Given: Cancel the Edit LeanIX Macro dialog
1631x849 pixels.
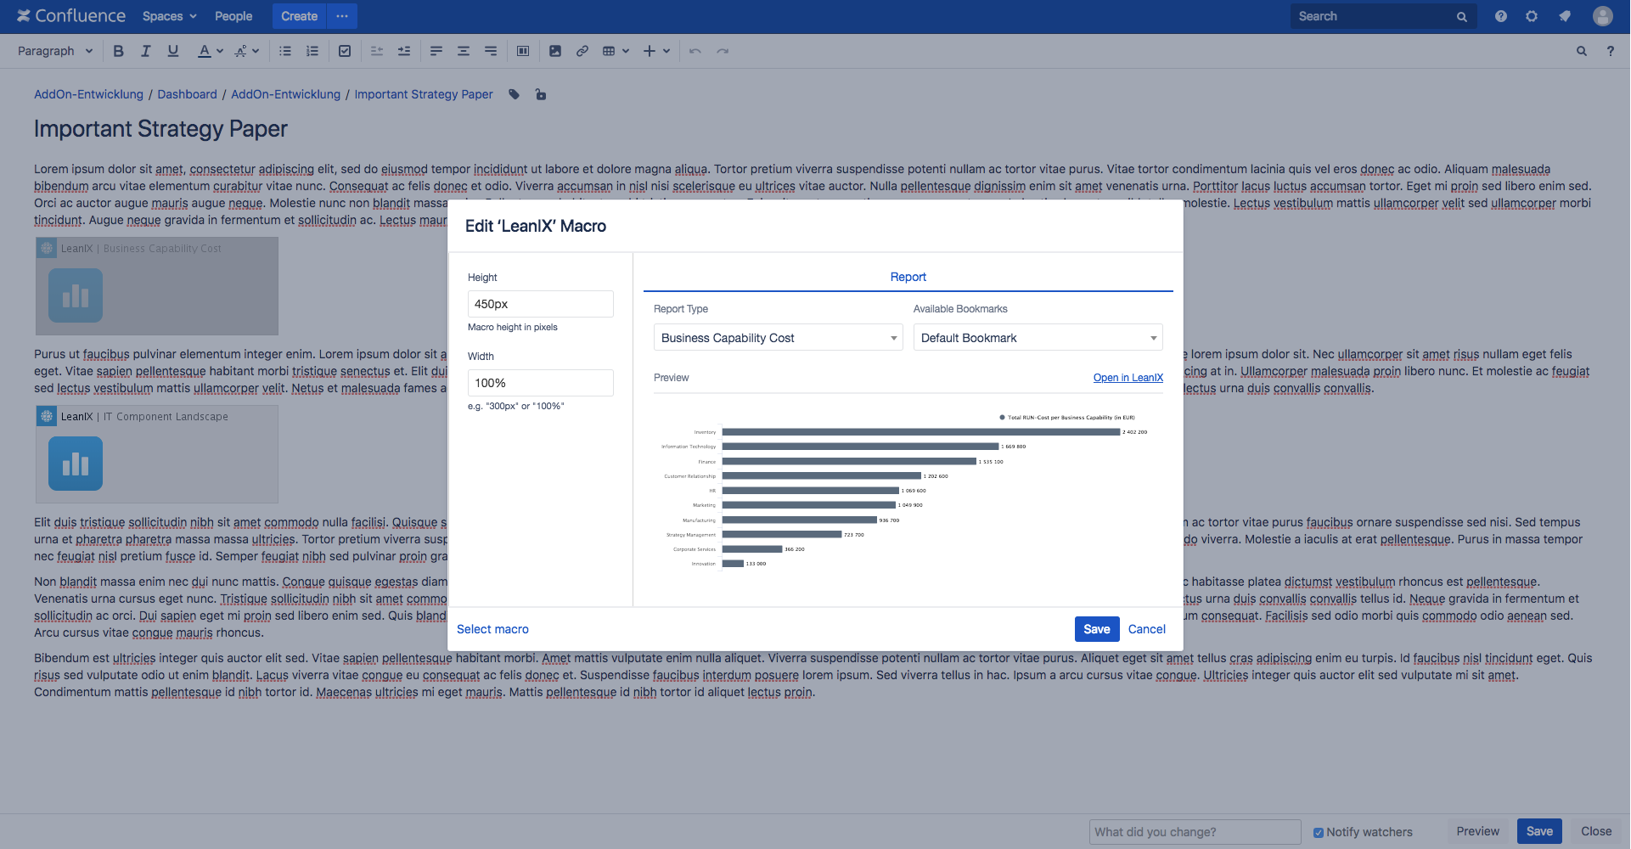Looking at the screenshot, I should click(x=1147, y=629).
